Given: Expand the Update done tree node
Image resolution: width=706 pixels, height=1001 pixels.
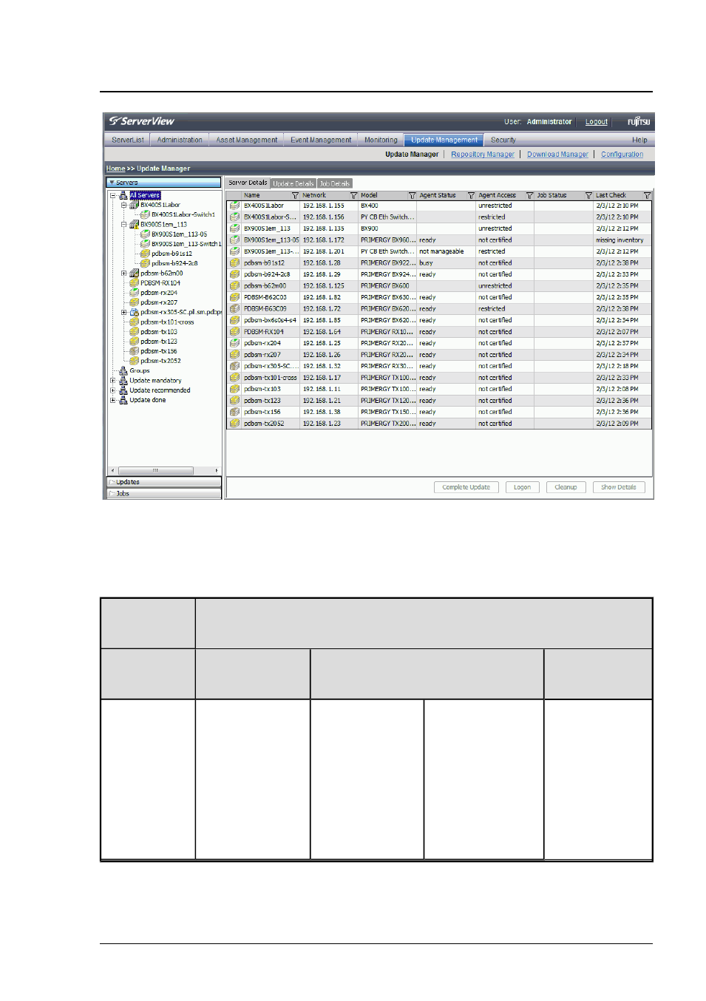Looking at the screenshot, I should [x=112, y=399].
